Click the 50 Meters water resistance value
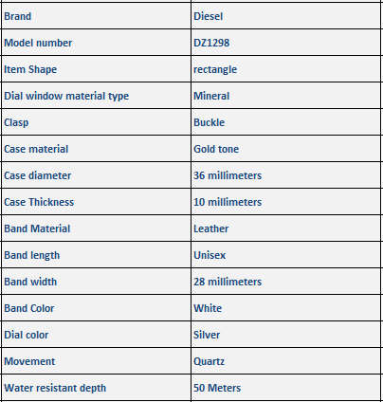The image size is (383, 402). 285,388
